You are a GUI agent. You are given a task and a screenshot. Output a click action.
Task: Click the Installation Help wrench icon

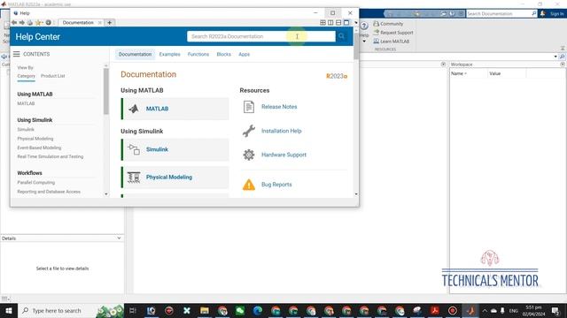pos(249,131)
